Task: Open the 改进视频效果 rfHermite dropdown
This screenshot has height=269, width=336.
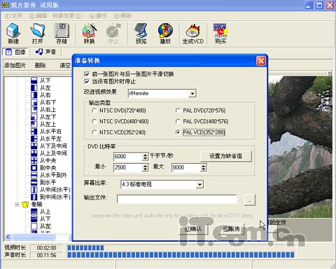Action: coord(192,93)
